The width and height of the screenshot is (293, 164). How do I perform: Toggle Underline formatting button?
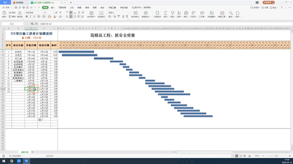click(x=34, y=16)
